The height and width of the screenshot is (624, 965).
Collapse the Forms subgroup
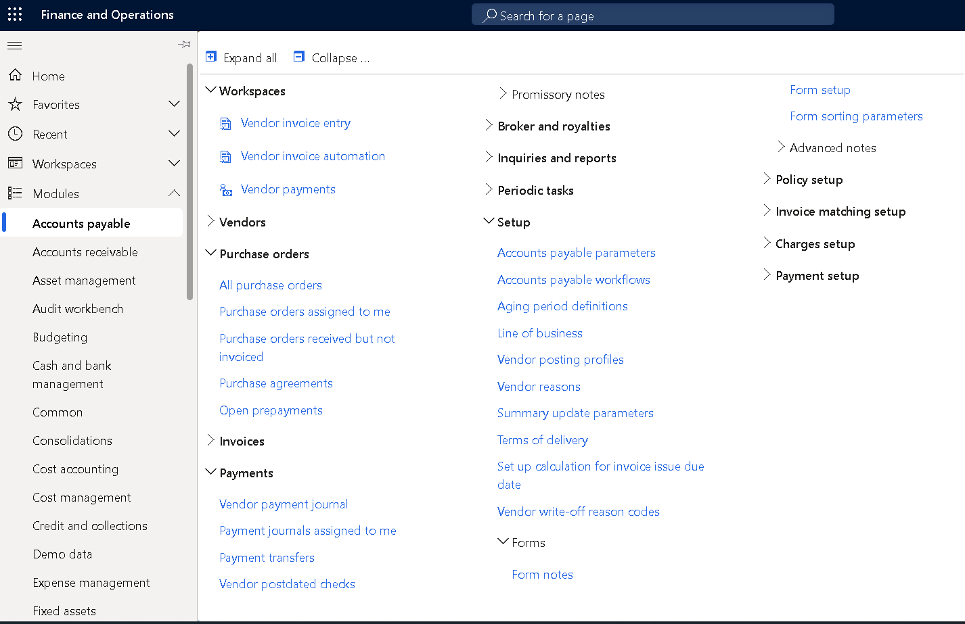(503, 542)
